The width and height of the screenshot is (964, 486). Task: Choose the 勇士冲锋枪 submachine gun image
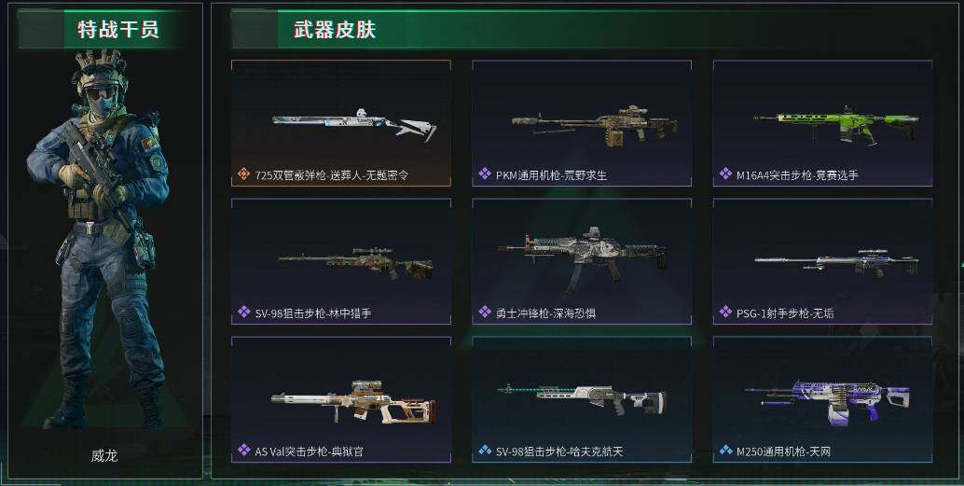tap(582, 259)
